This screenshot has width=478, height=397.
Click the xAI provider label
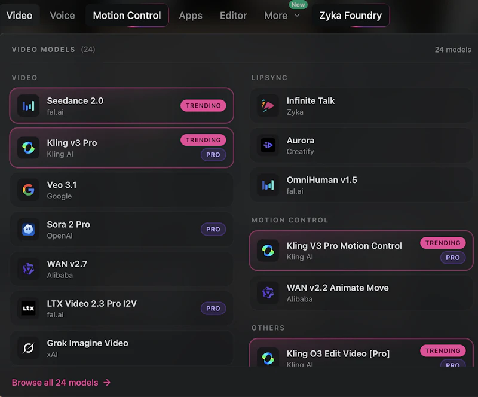52,355
